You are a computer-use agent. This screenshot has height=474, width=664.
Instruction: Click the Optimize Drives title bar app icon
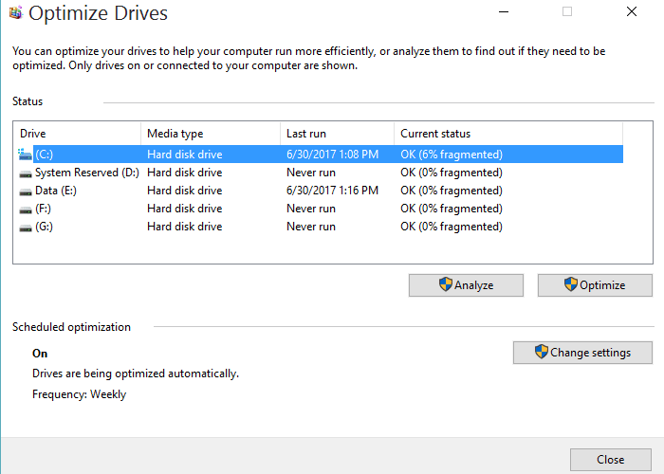click(x=16, y=12)
